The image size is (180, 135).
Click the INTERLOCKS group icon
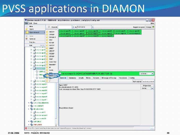click(x=31, y=109)
